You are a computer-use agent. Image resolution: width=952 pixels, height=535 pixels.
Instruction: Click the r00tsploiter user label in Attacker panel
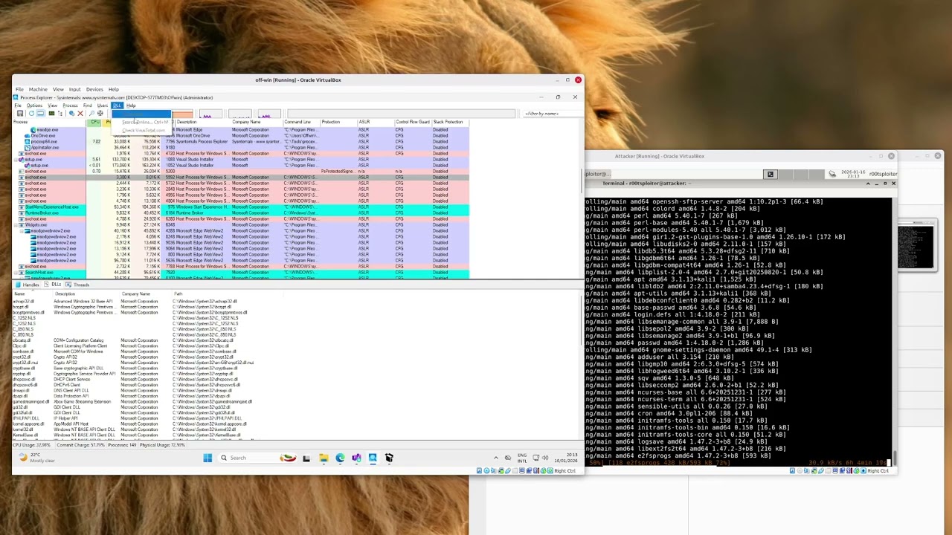pyautogui.click(x=883, y=174)
